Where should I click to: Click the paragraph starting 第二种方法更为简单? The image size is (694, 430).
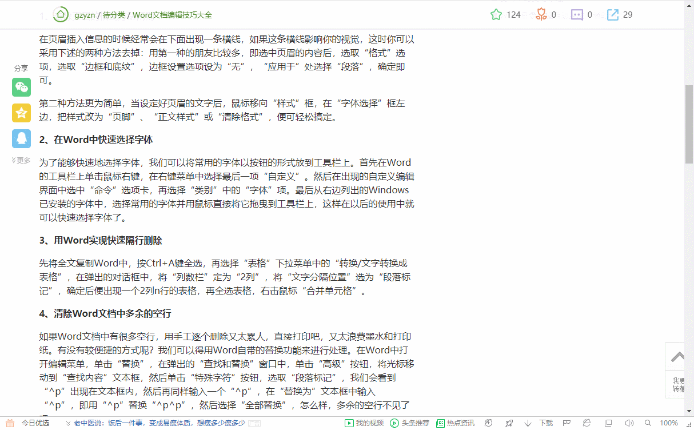tap(222, 110)
